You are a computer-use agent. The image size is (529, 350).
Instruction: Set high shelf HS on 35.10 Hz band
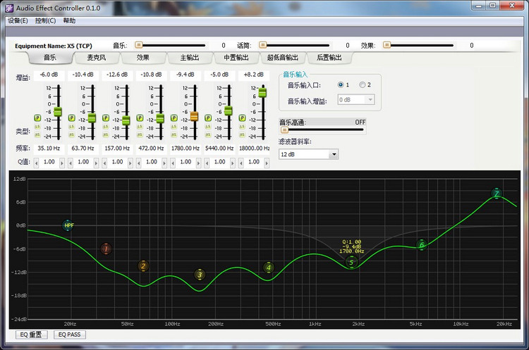click(x=37, y=135)
